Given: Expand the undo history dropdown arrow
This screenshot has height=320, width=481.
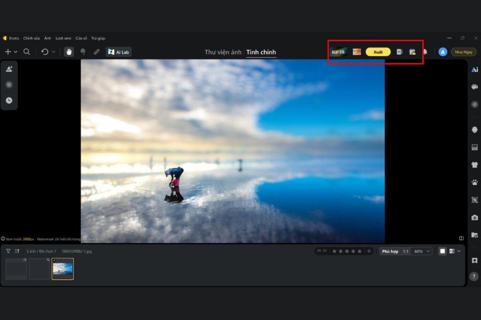Looking at the screenshot, I should point(54,52).
